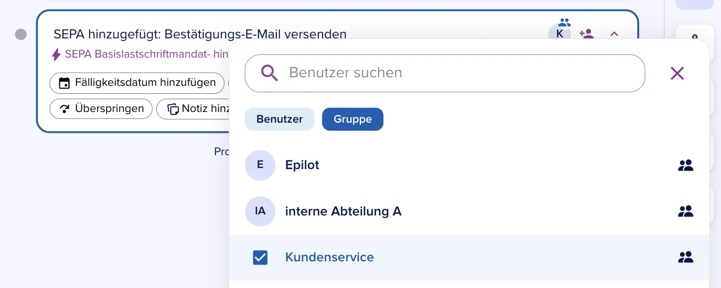The height and width of the screenshot is (288, 721).
Task: Choose interne Abteilung A group
Action: [469, 211]
